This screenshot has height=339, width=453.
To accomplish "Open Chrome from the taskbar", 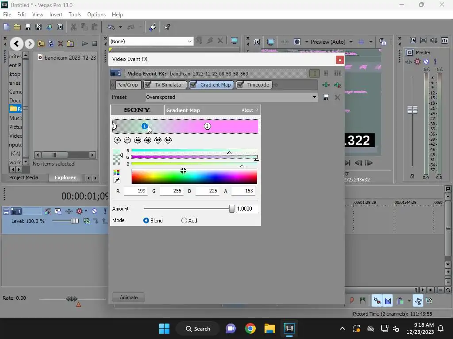I will pos(250,328).
